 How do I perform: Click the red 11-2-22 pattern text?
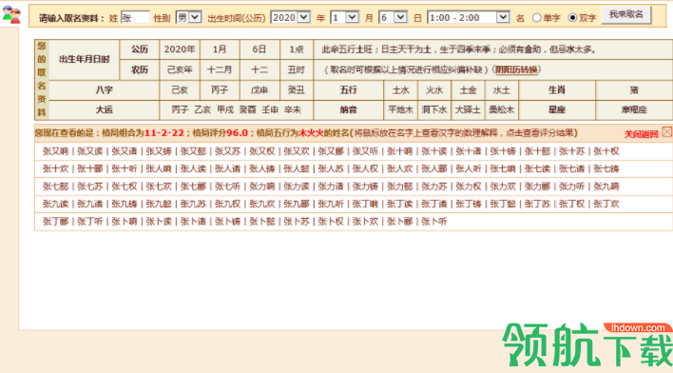coord(163,133)
